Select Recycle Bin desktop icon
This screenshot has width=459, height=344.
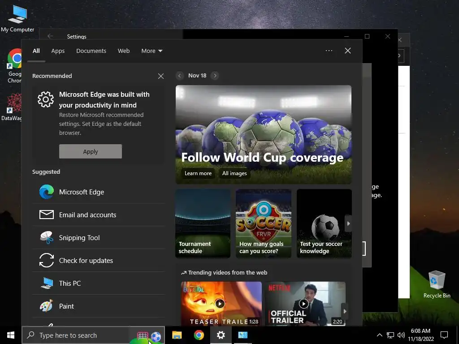[437, 284]
